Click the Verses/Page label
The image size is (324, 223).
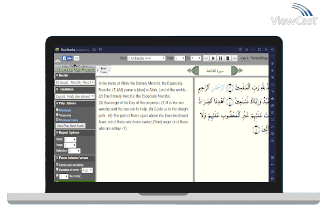pos(259,58)
